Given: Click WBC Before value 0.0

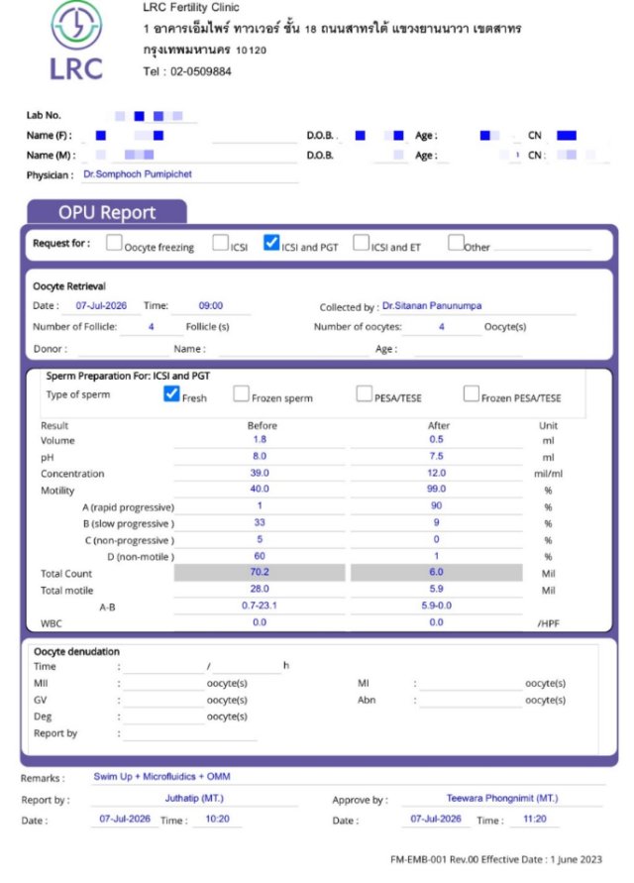Looking at the screenshot, I should (260, 622).
